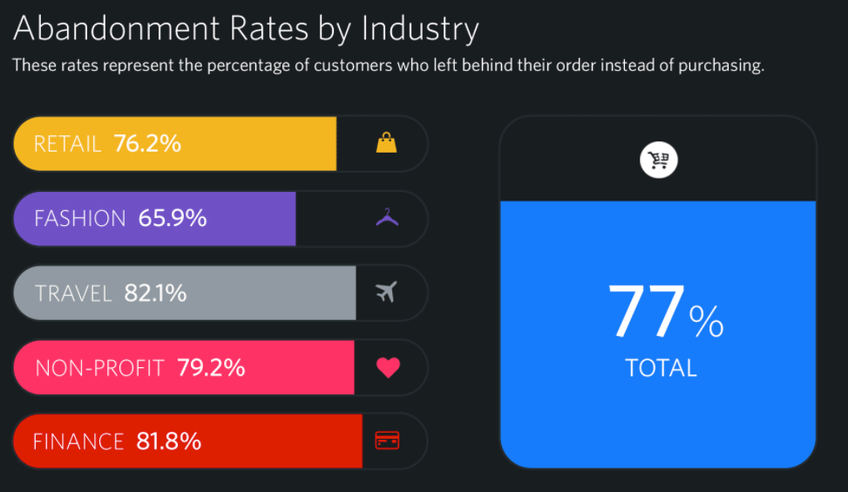Click the FASHION label text
The height and width of the screenshot is (492, 848).
coord(79,218)
